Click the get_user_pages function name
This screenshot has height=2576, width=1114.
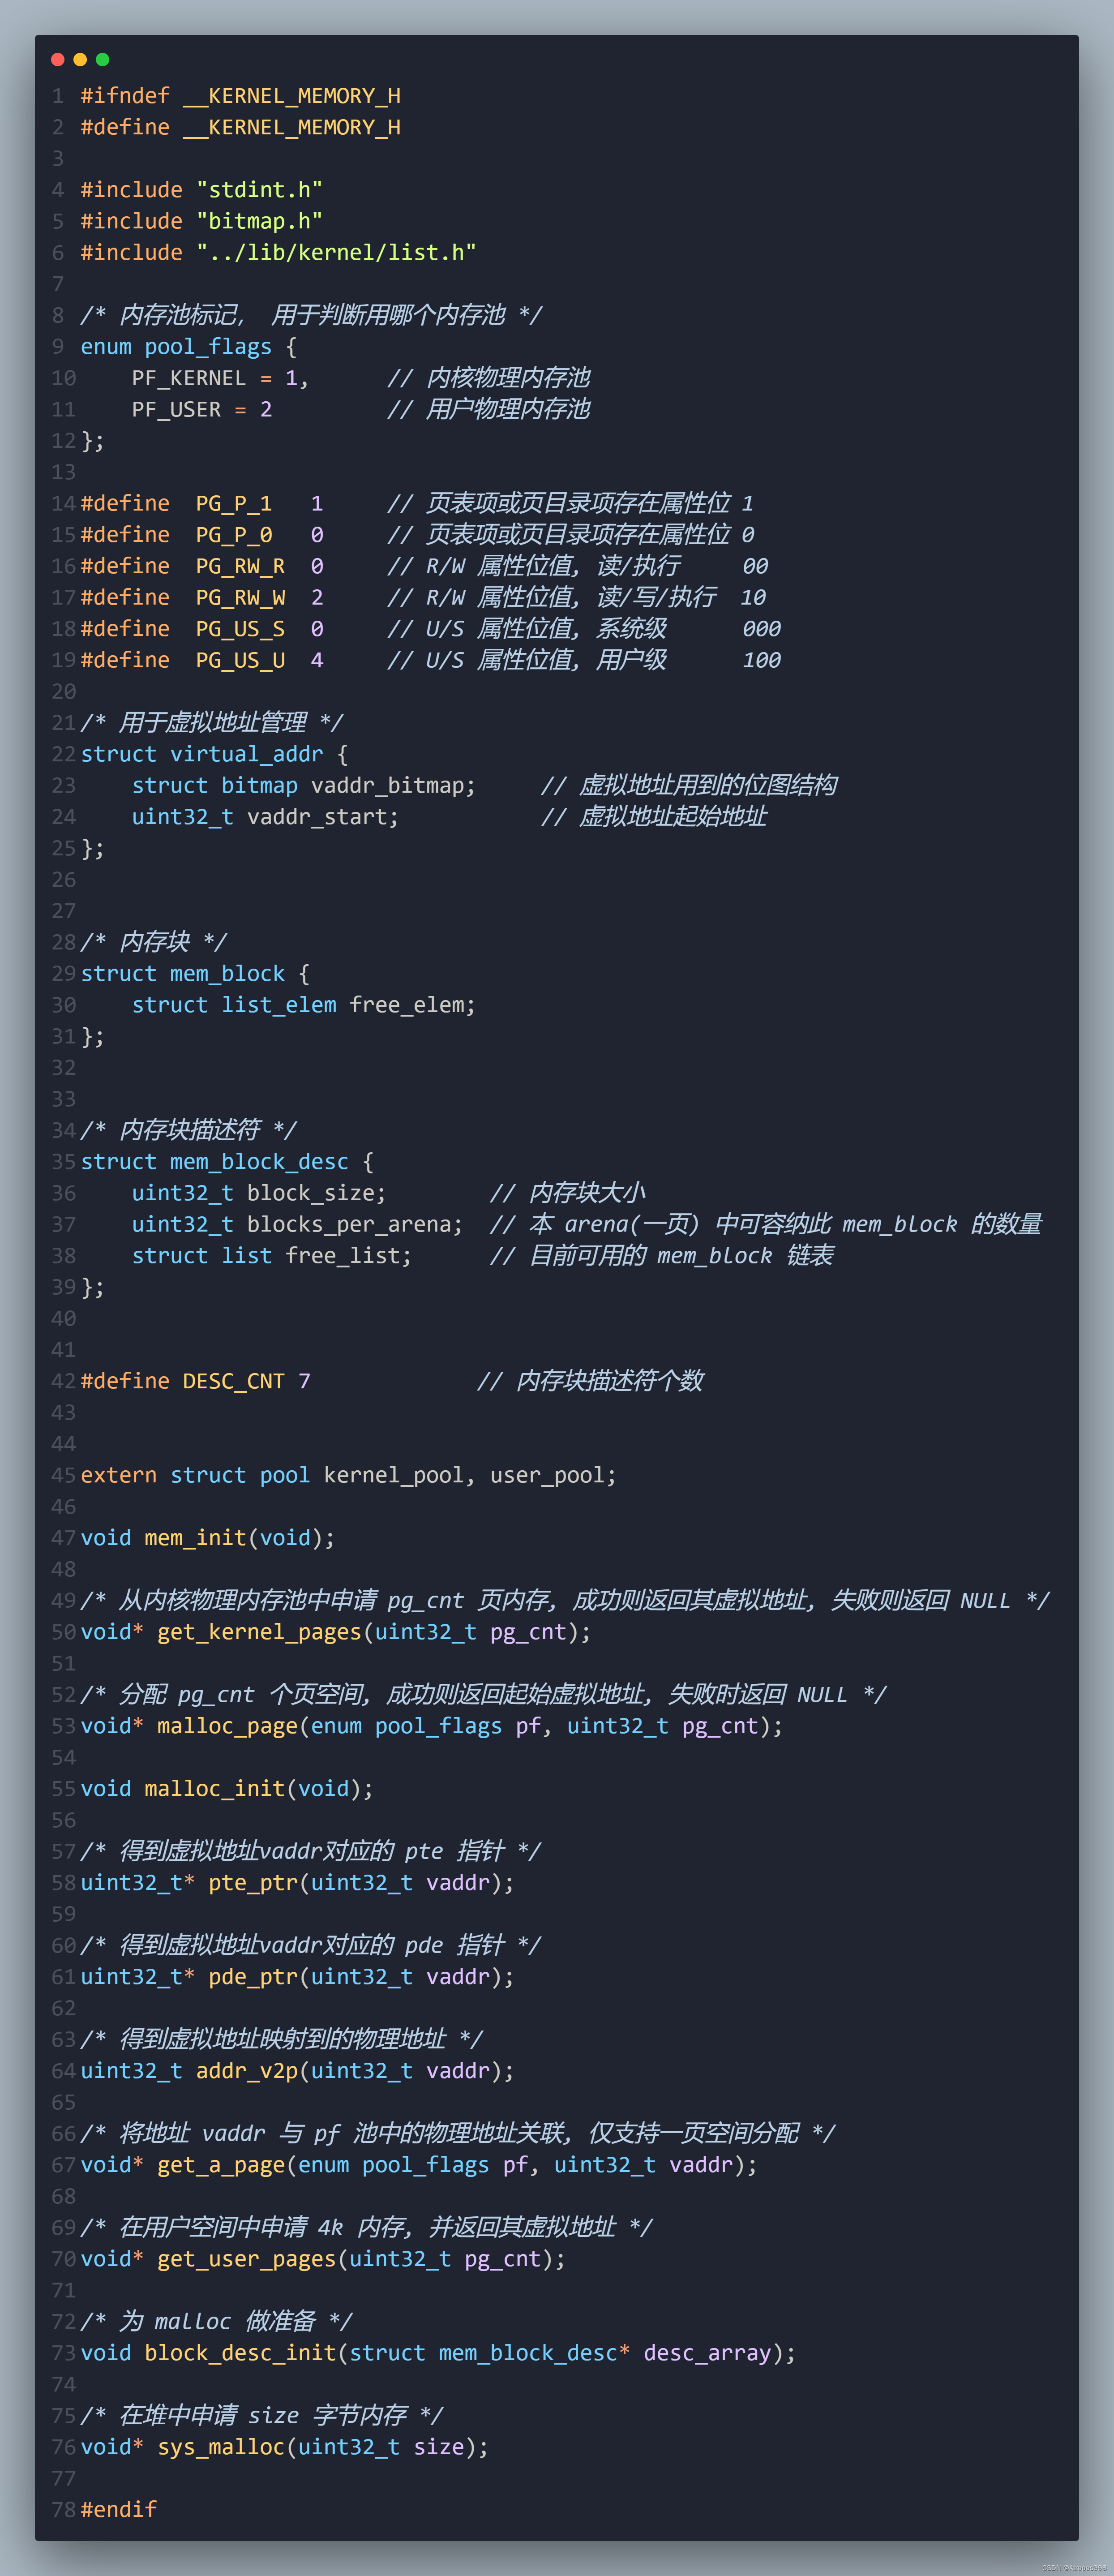[247, 2259]
